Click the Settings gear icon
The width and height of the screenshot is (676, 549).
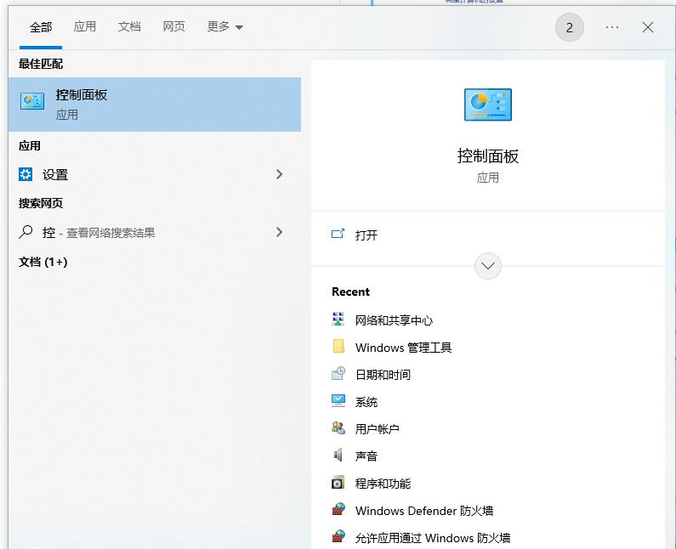click(x=26, y=174)
